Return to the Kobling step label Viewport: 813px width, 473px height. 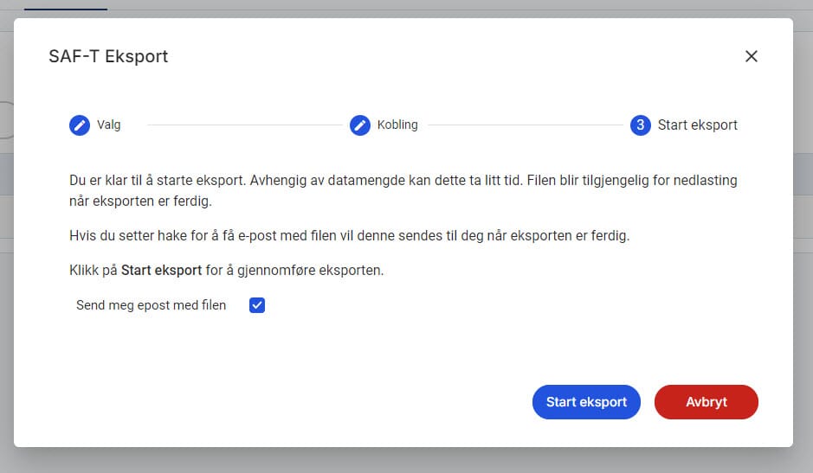point(397,125)
